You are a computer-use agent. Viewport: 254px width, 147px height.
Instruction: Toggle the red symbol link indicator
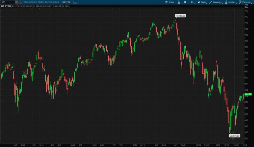pos(20,2)
